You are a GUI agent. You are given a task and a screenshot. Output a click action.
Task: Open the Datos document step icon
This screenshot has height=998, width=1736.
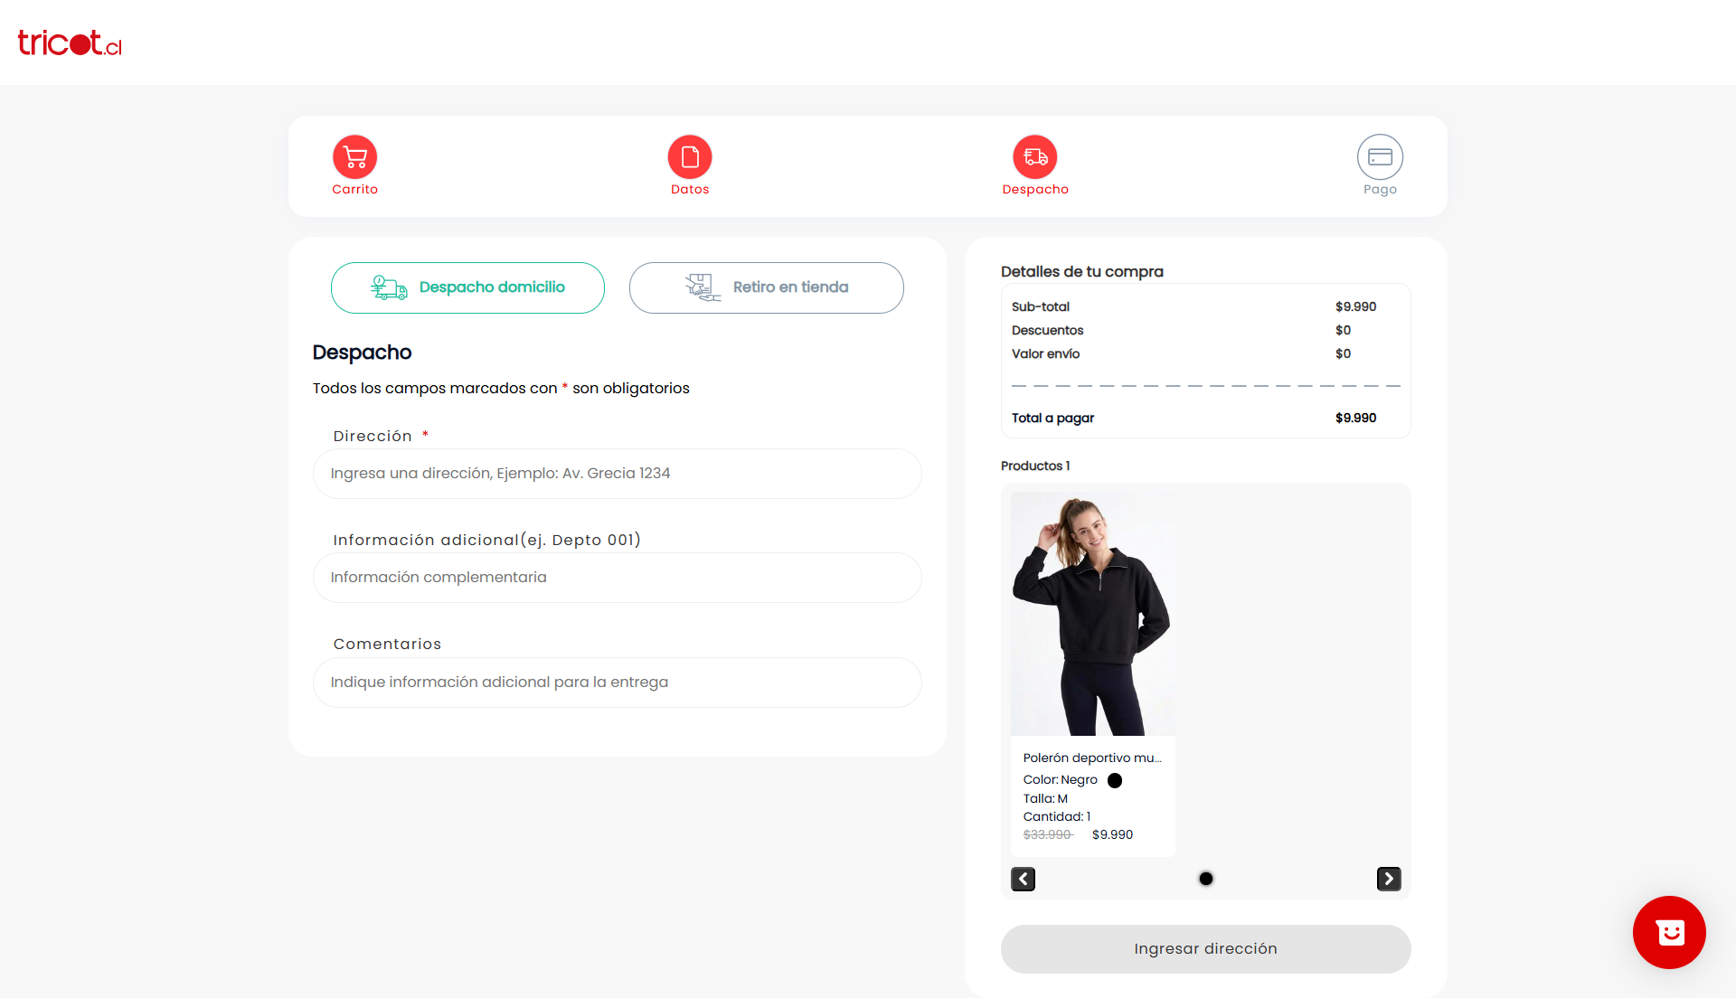tap(690, 157)
